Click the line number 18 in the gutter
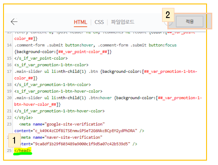The image size is (218, 165). 9,85
